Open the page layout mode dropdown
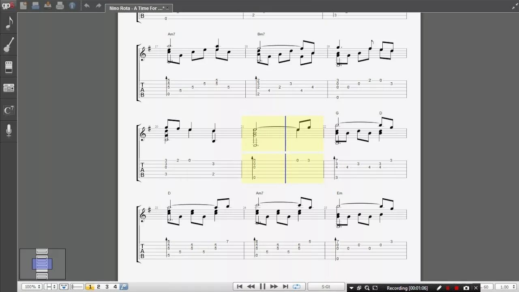Image resolution: width=519 pixels, height=292 pixels. click(51, 287)
